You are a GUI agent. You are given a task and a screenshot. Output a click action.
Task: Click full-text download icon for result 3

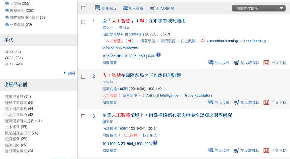[266, 150]
